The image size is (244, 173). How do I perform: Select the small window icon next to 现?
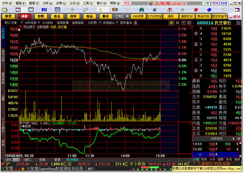click(x=184, y=23)
